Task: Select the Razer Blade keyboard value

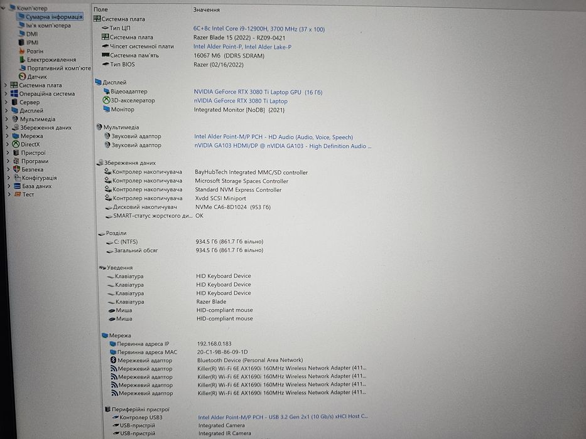Action: [x=211, y=301]
